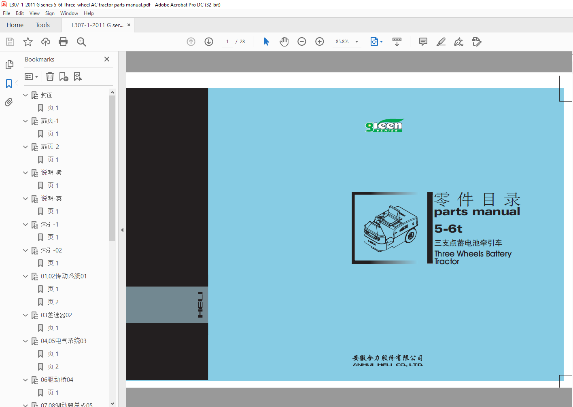Click the upload to cloud icon
Viewport: 573px width, 407px height.
(x=46, y=42)
